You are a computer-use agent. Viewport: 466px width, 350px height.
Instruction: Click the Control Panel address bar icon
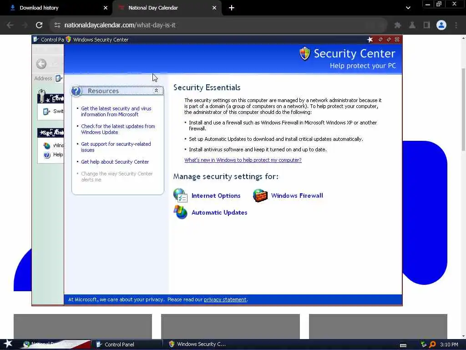[59, 78]
